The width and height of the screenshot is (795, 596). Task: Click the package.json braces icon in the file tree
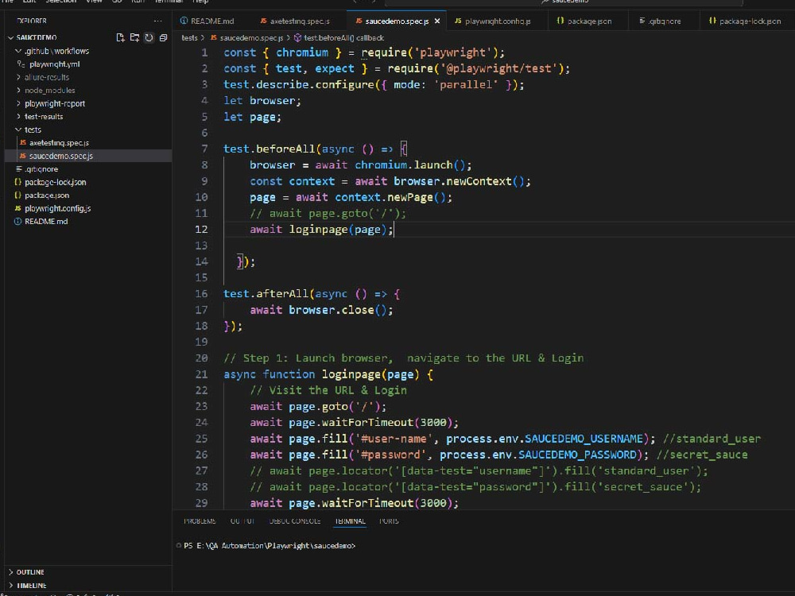(17, 195)
